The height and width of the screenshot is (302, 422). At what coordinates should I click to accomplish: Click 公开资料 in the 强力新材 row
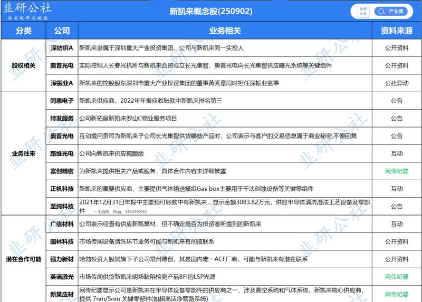point(397,259)
